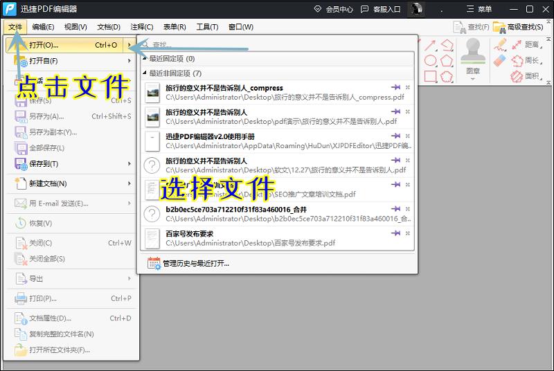Click the E-mail envelope icon

(x=21, y=203)
